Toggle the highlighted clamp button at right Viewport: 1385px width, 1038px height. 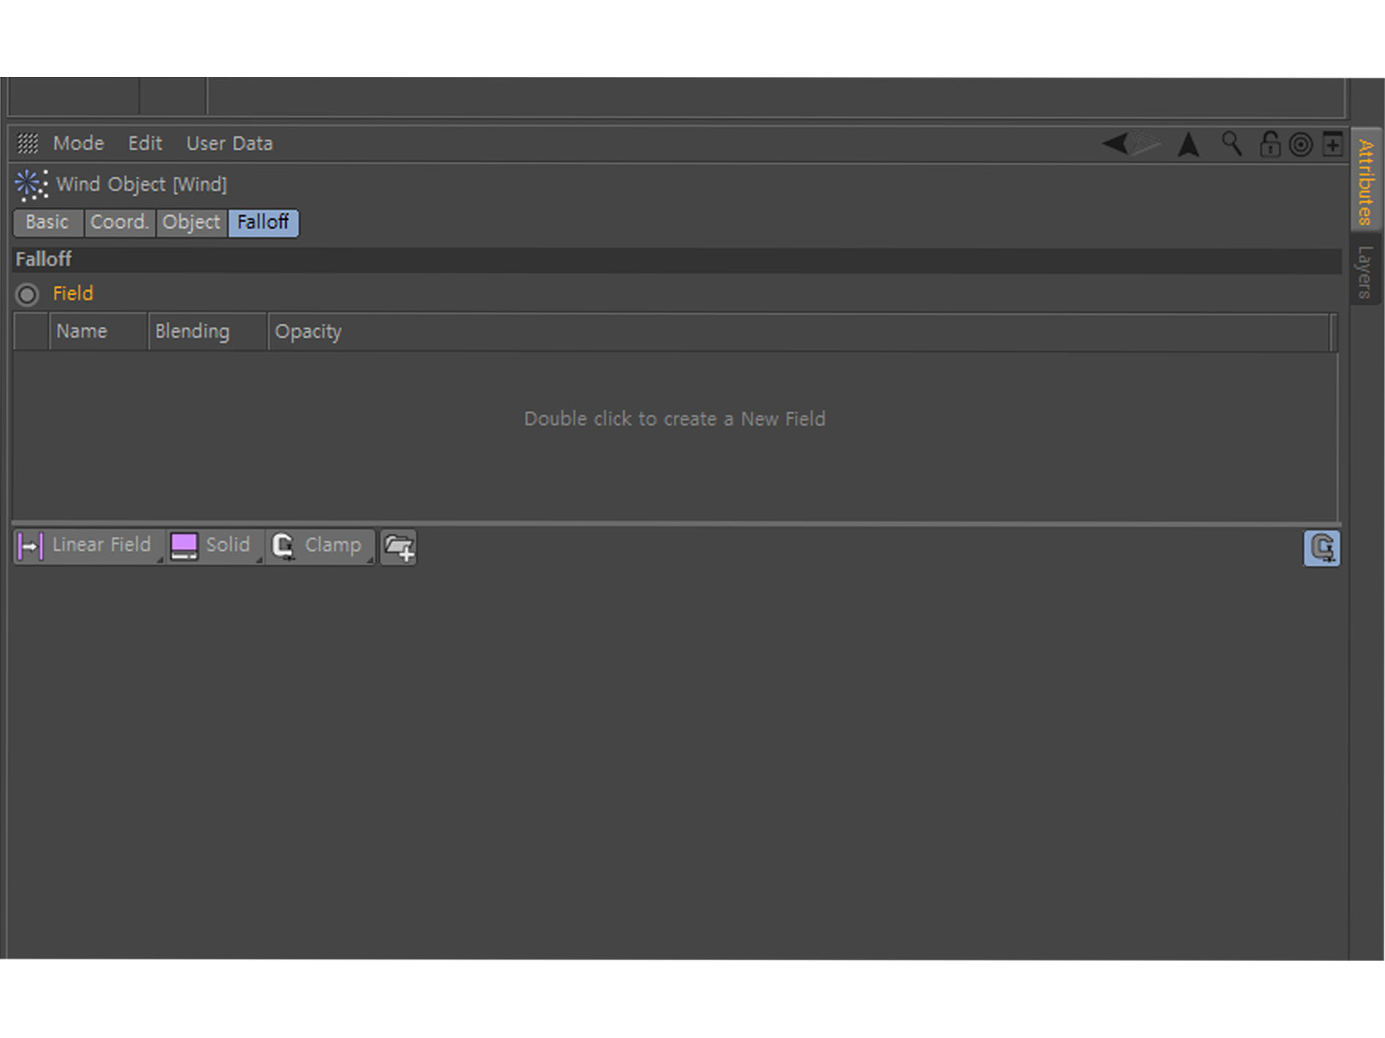1321,548
